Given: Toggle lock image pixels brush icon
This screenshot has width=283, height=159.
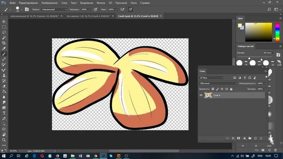Looking at the screenshot, I should 218,89.
